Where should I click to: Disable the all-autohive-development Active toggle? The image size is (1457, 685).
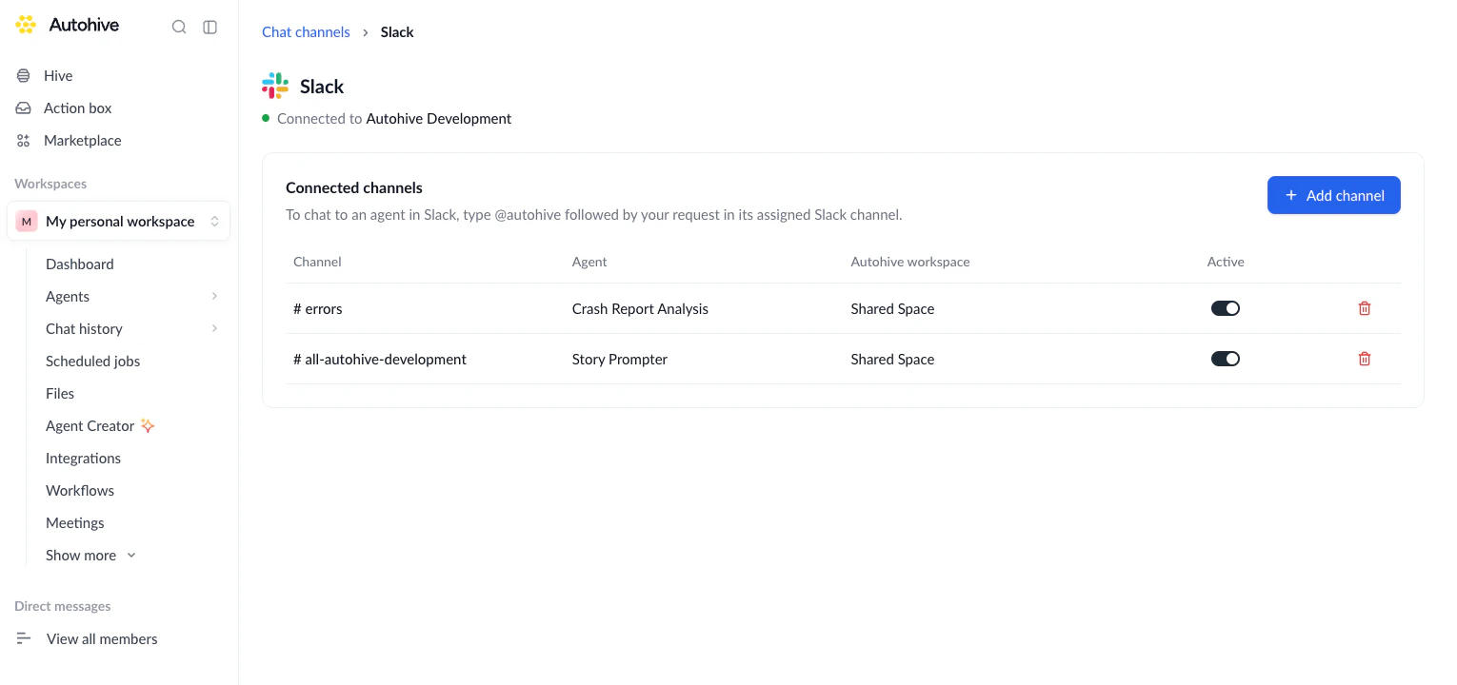[x=1226, y=359]
